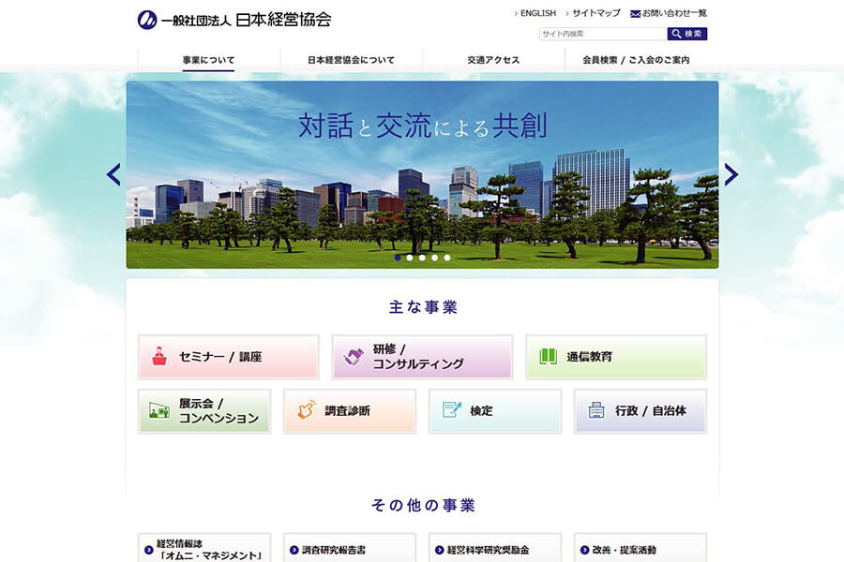Select the fourth carousel dot
844x562 pixels.
pyautogui.click(x=434, y=258)
